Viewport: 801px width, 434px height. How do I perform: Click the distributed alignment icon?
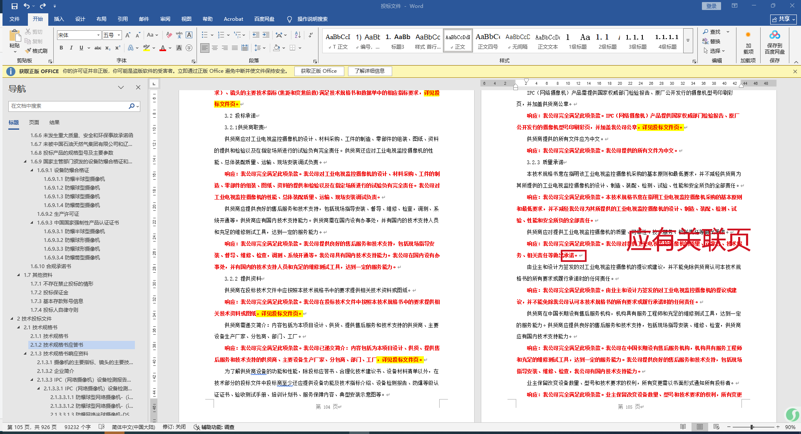245,48
